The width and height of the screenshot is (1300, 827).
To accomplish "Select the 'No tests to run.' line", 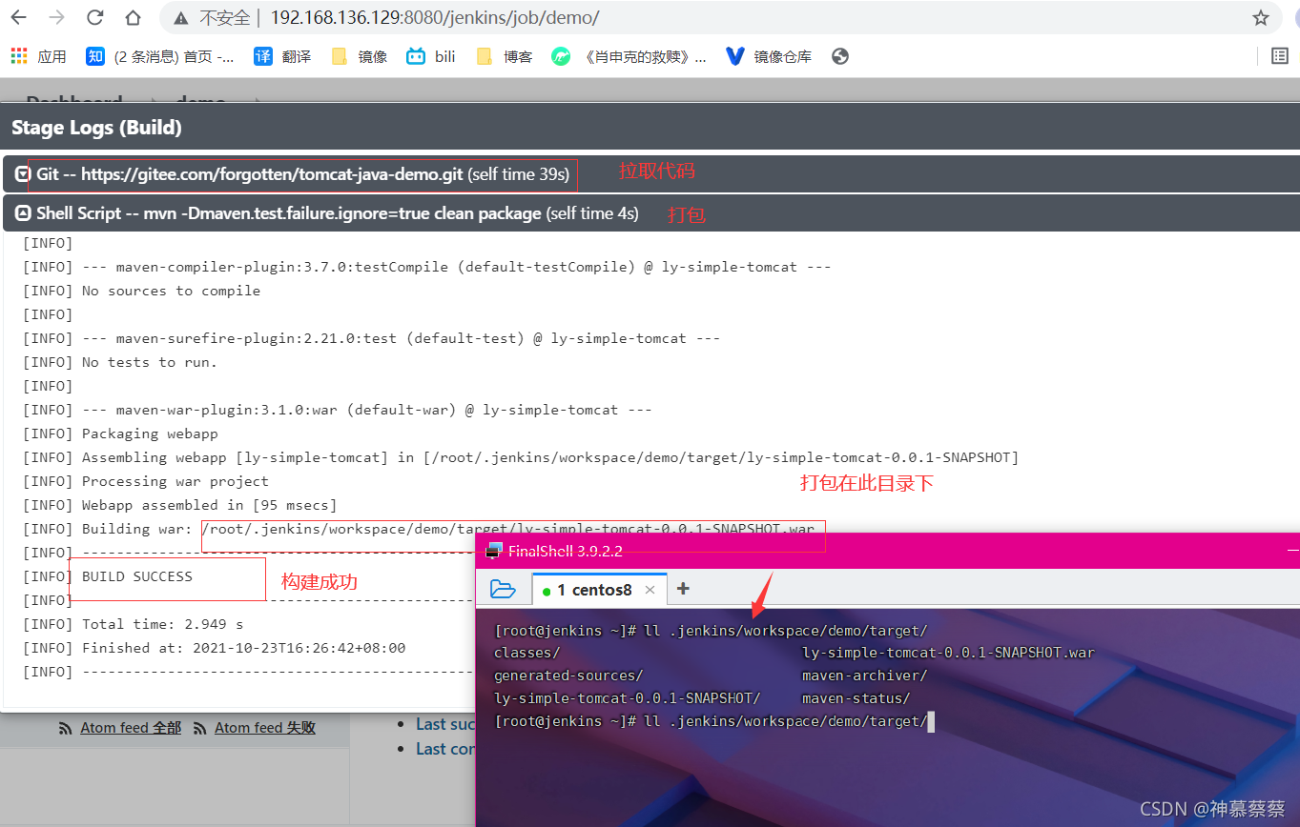I will pyautogui.click(x=120, y=362).
